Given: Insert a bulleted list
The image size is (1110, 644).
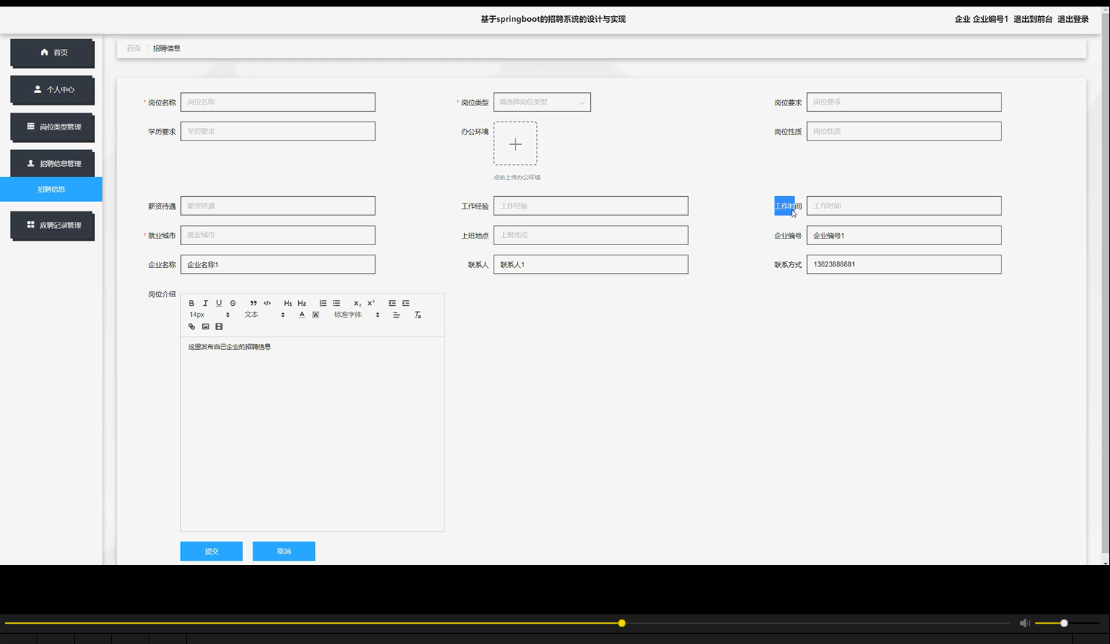Looking at the screenshot, I should point(337,303).
